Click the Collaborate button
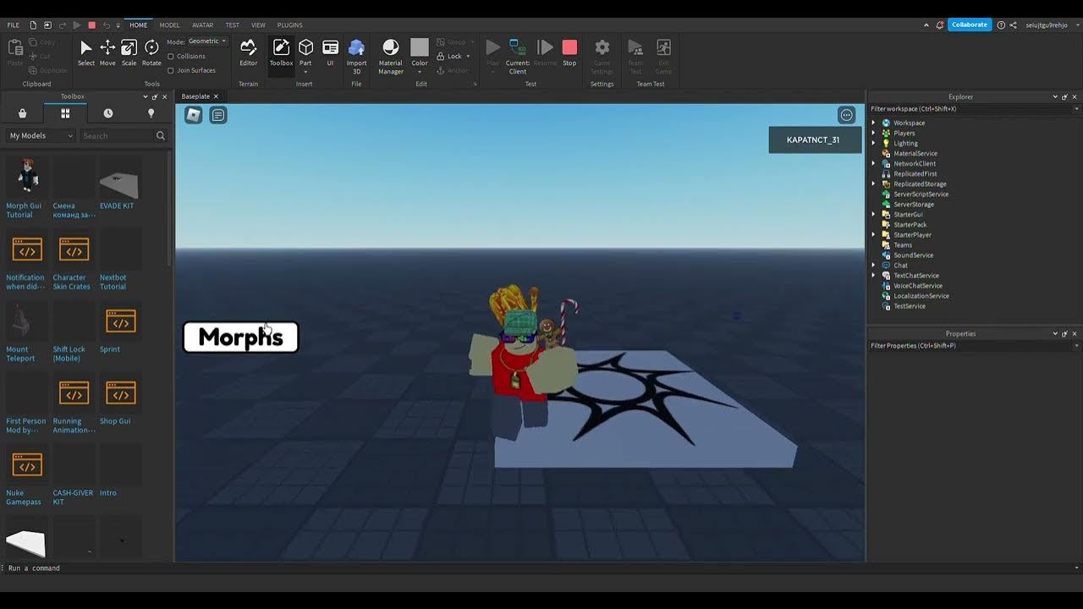Screen dimensions: 1083x609 coord(970,25)
